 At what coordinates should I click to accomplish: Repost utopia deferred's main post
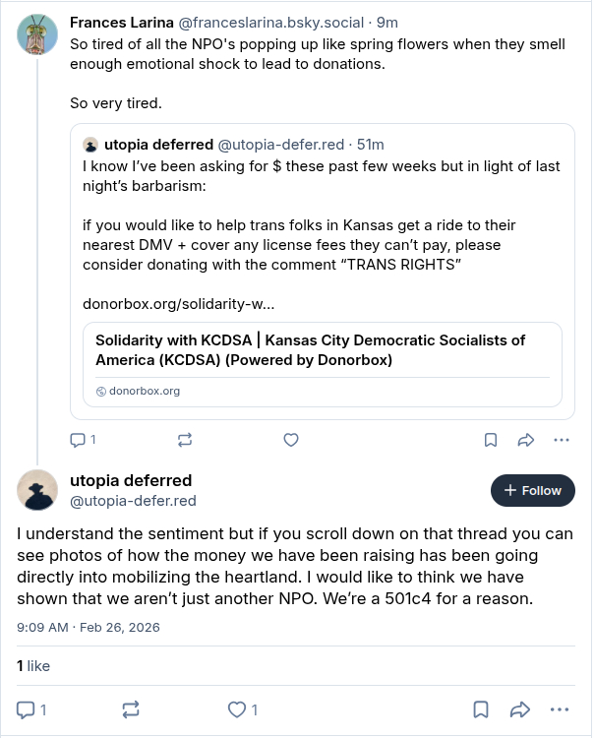[131, 708]
